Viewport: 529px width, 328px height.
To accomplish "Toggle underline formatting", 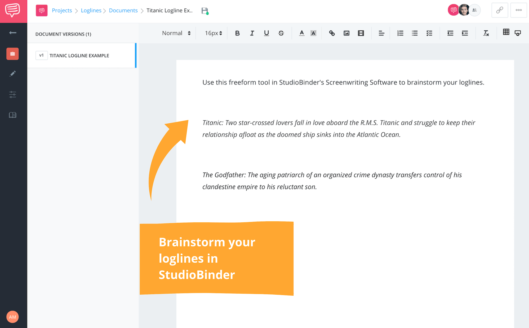I will coord(266,33).
